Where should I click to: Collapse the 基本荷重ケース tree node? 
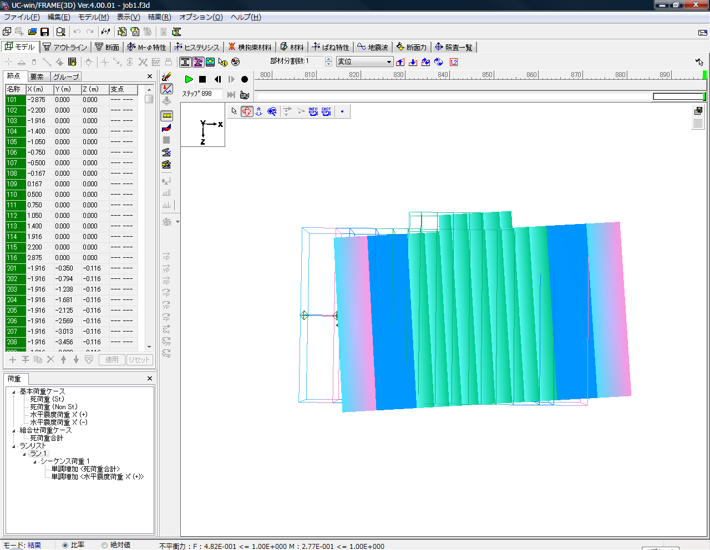click(14, 391)
